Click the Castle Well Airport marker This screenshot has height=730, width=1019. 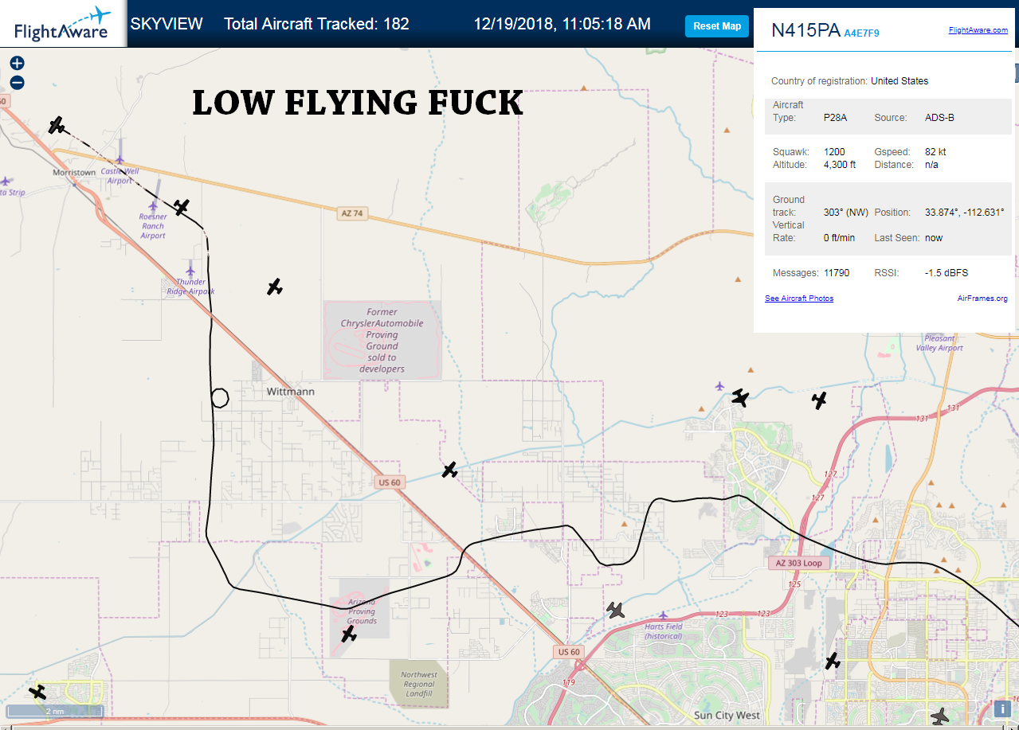[x=120, y=159]
